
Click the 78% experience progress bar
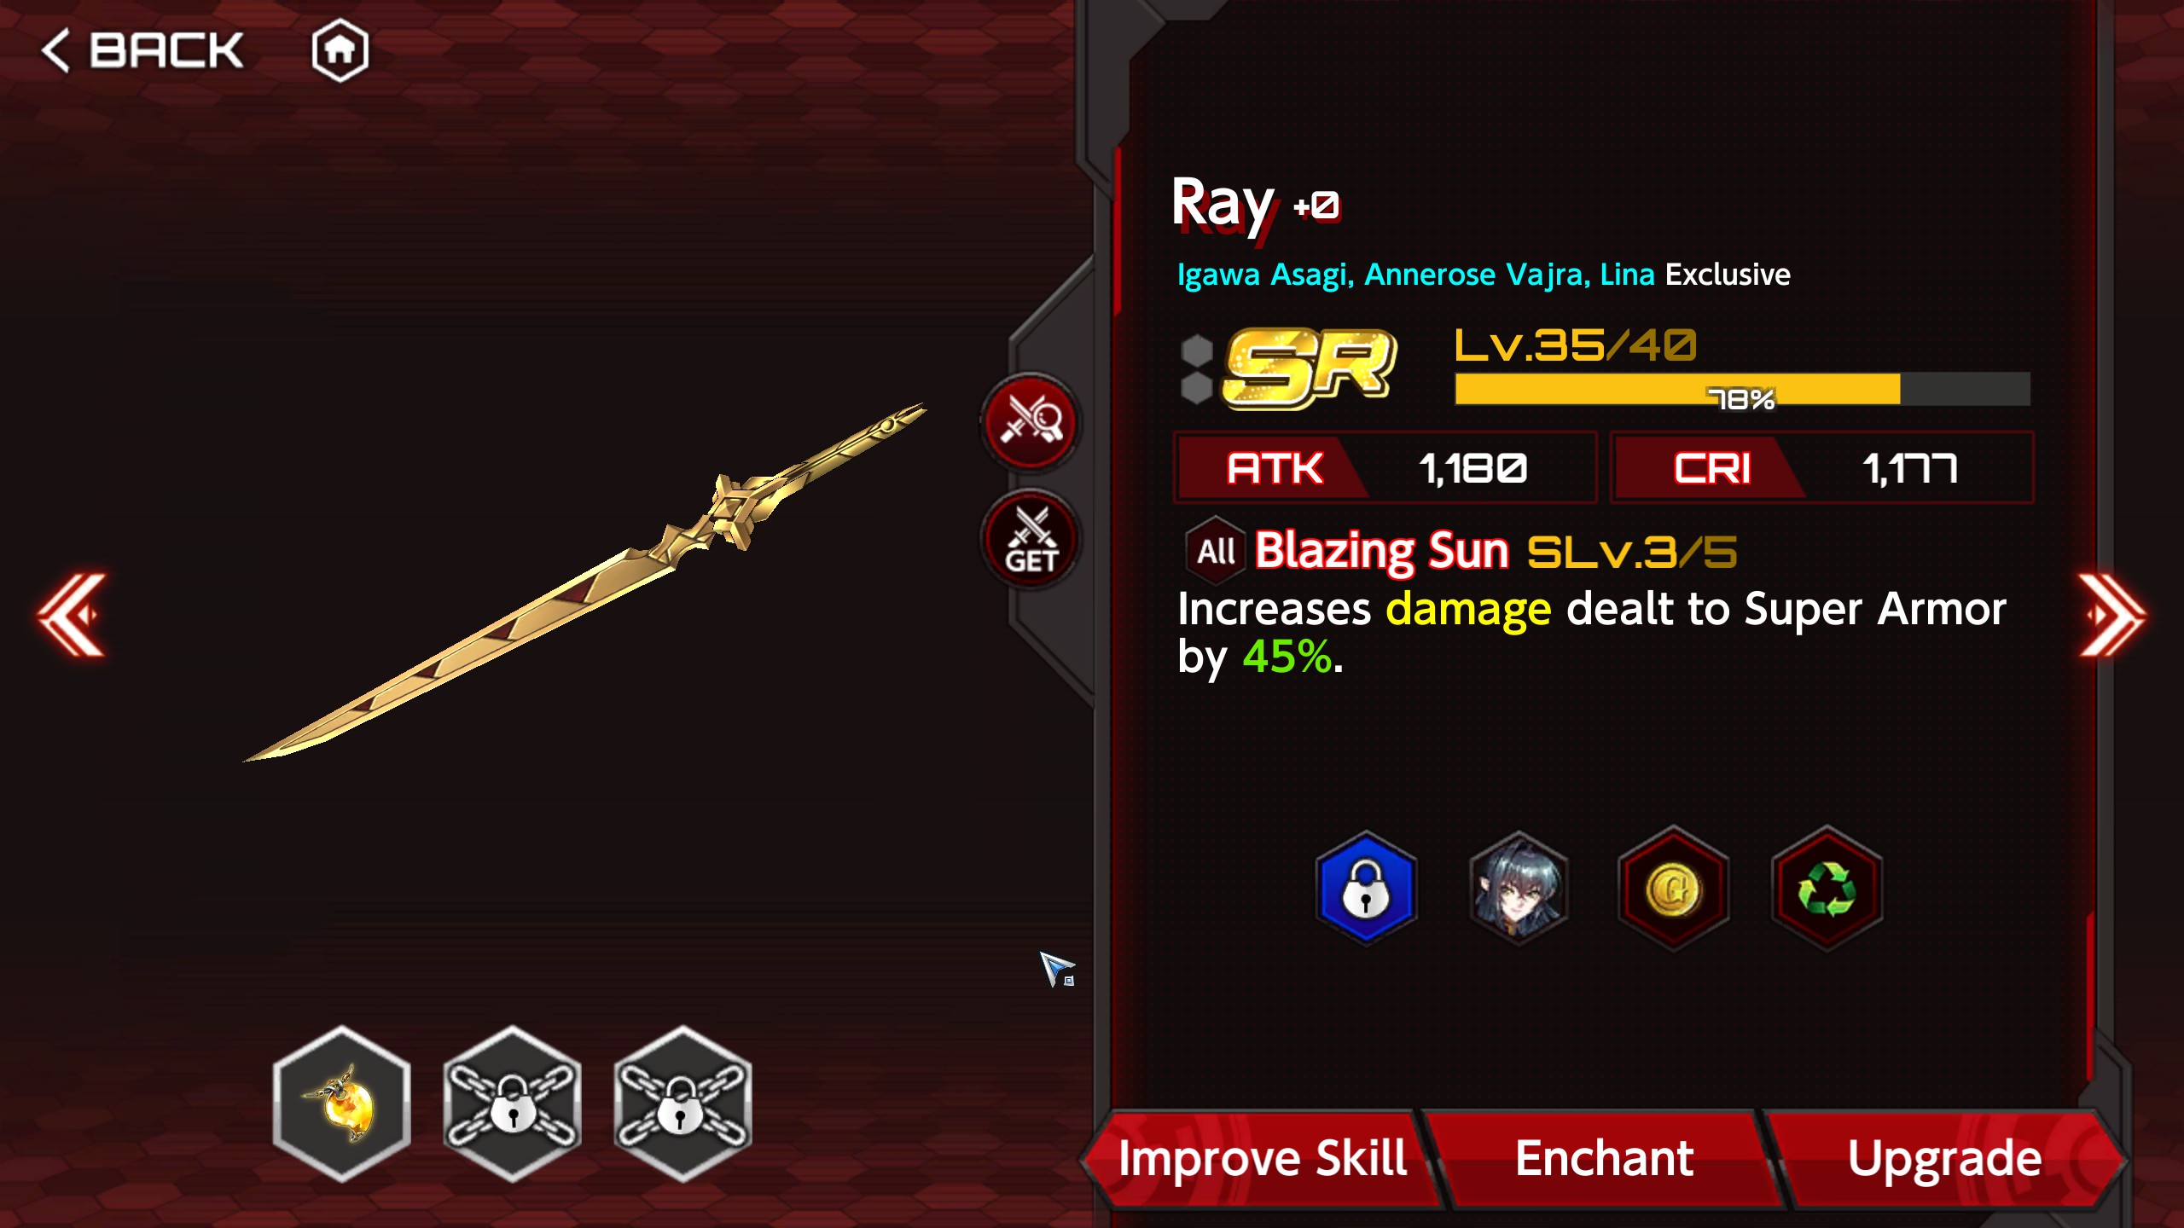coord(1742,389)
